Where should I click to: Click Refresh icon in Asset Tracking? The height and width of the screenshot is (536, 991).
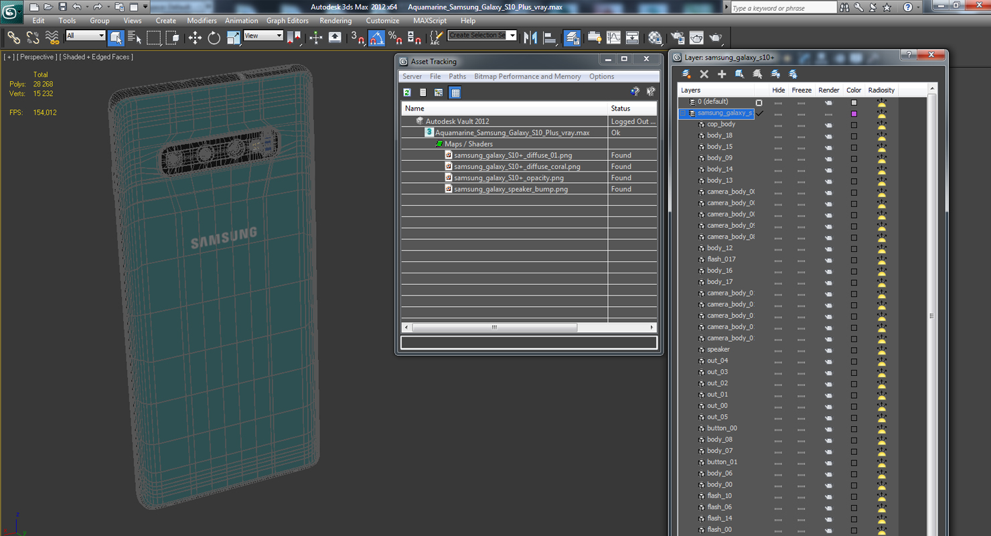coord(407,92)
